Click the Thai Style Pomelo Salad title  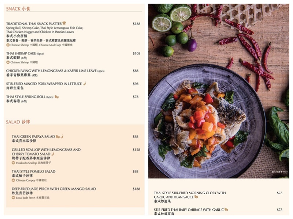click(34, 171)
